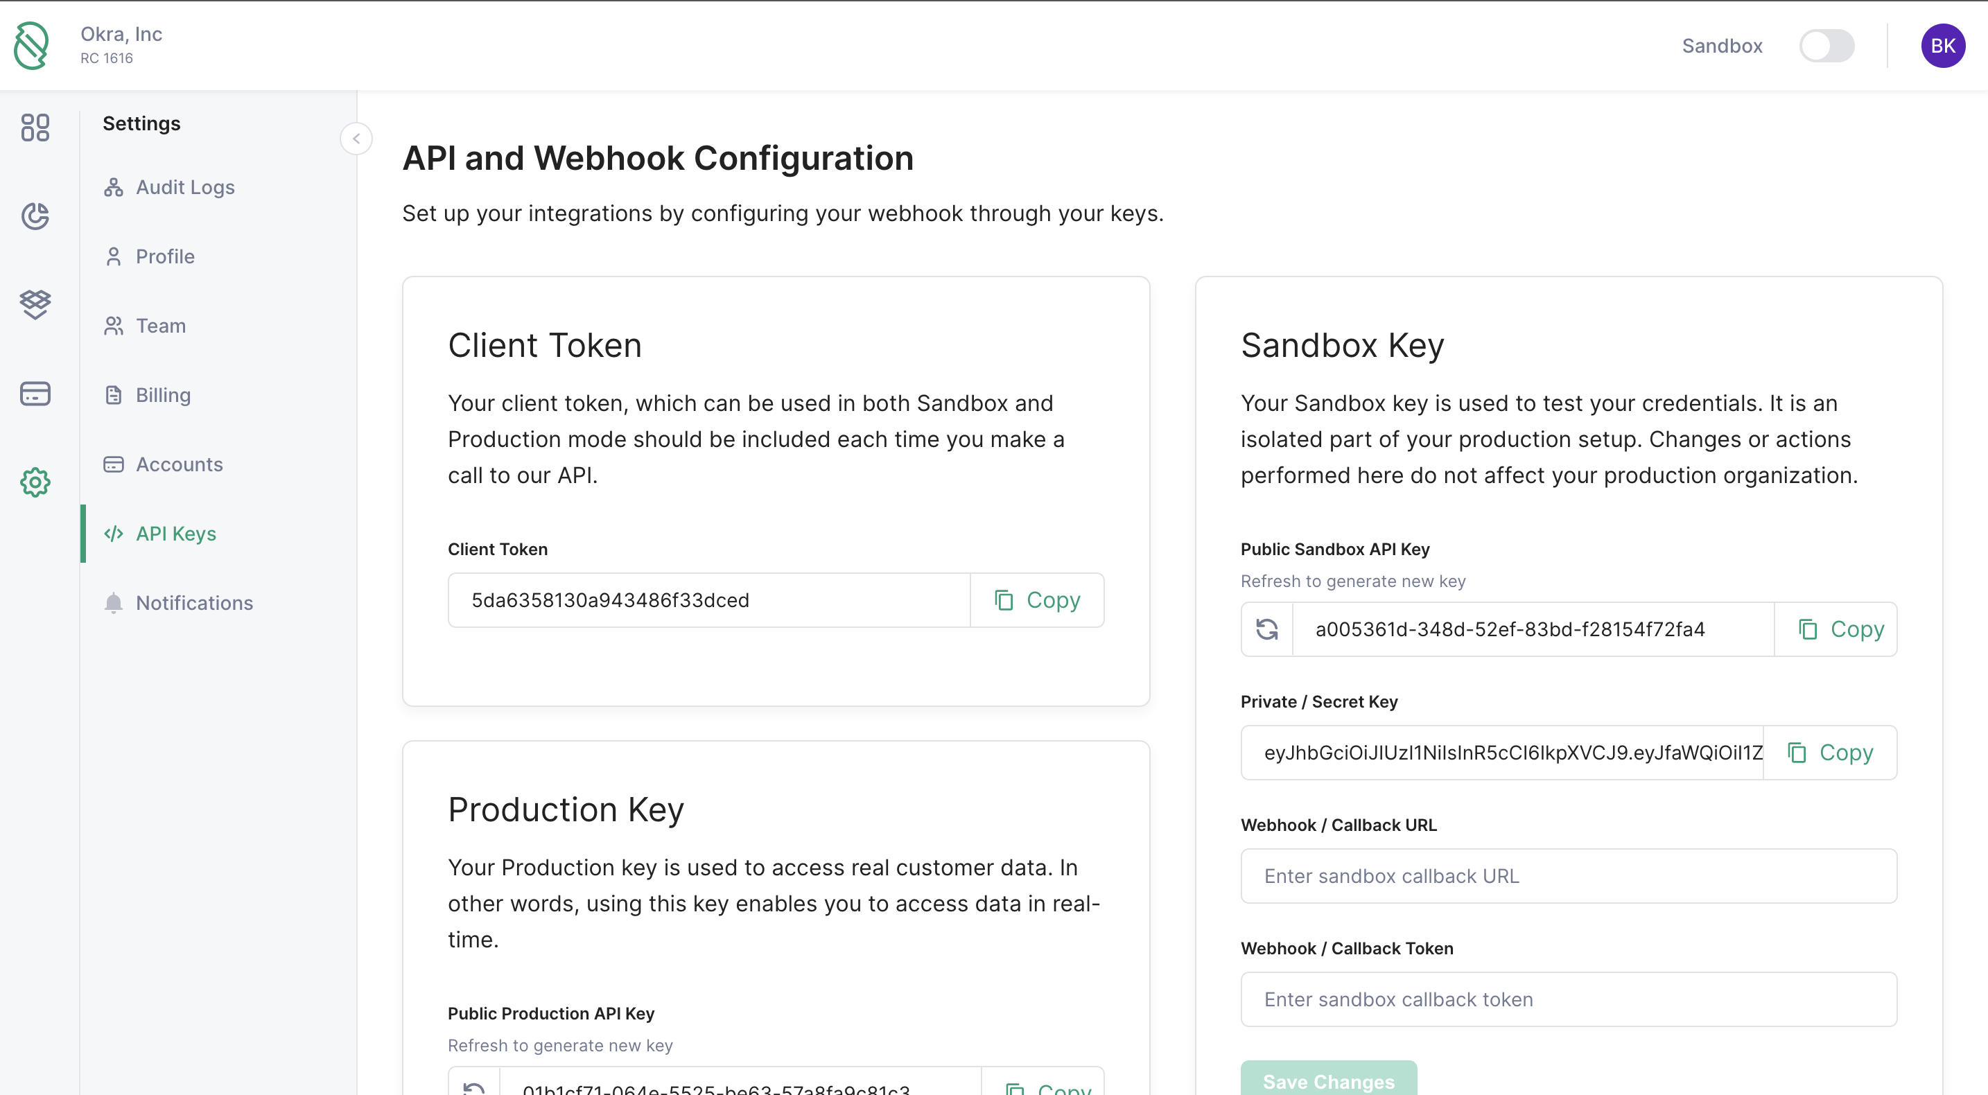
Task: Go to Team settings
Action: [x=161, y=326]
